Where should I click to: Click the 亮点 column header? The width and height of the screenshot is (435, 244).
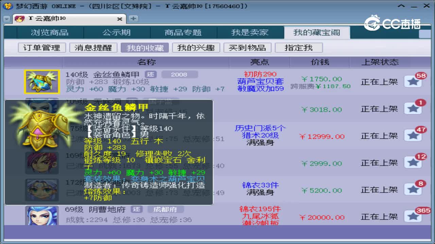(x=260, y=62)
